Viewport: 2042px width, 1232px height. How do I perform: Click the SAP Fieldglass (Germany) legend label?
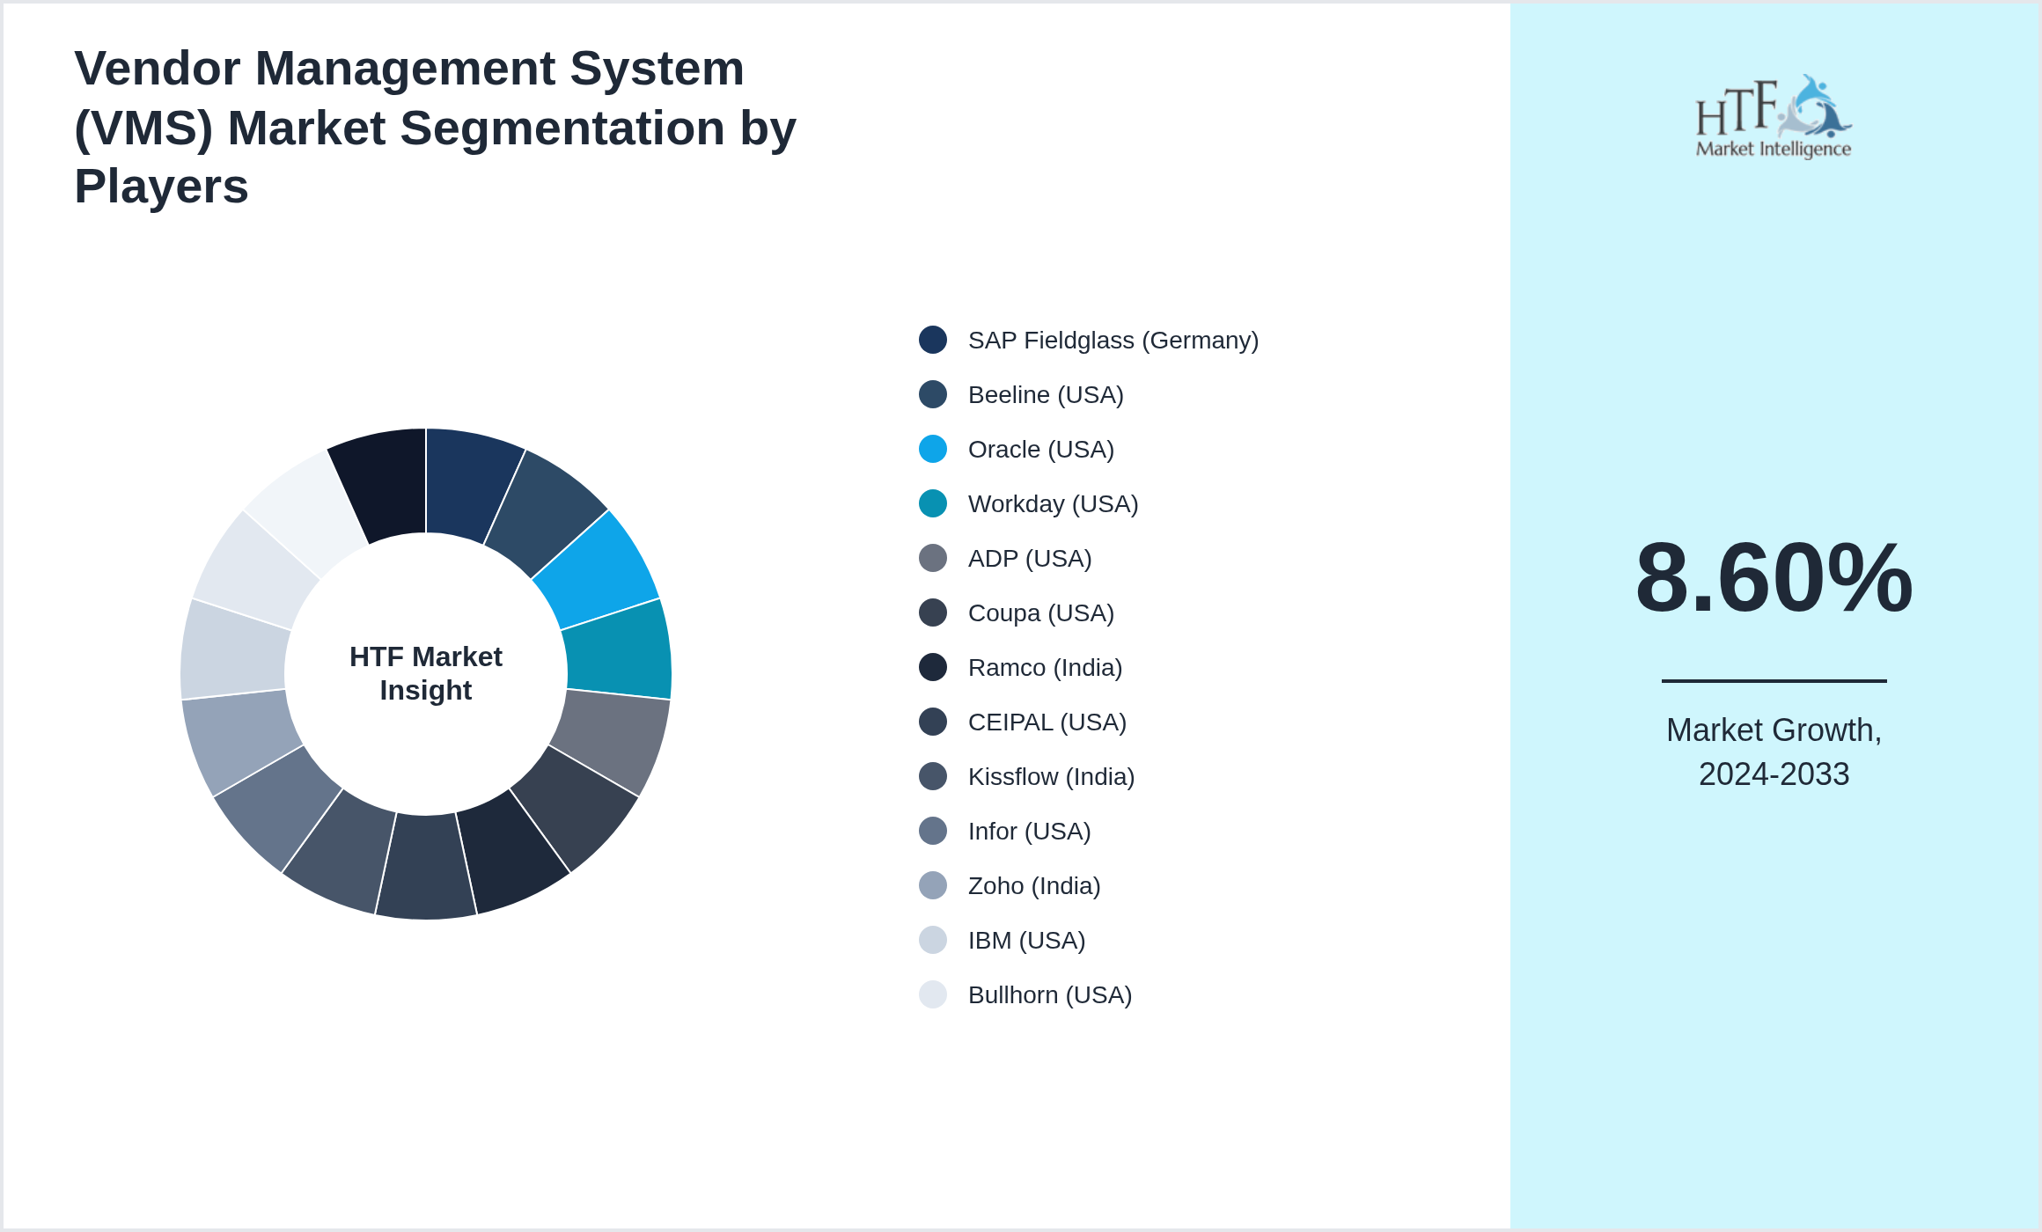point(1113,341)
